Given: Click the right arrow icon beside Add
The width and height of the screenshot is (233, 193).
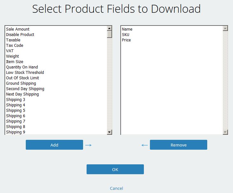Looking at the screenshot, I should tap(88, 145).
